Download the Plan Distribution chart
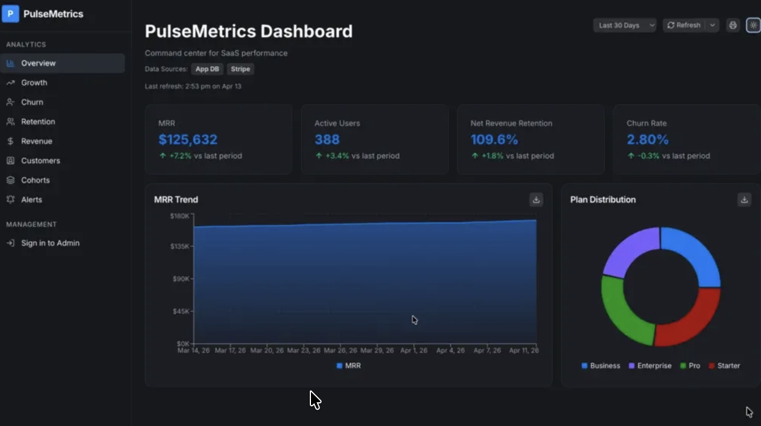The height and width of the screenshot is (426, 761). [745, 199]
